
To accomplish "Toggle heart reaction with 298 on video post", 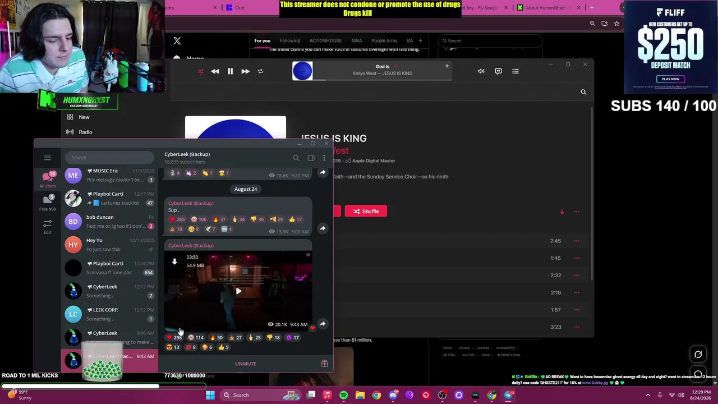I will point(175,337).
